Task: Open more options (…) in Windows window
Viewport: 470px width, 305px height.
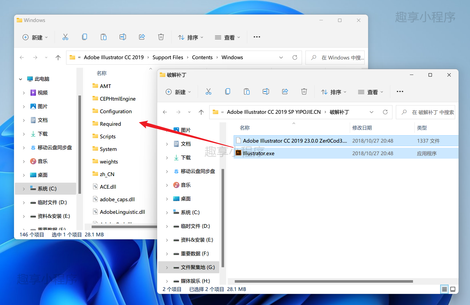Action: [x=257, y=37]
